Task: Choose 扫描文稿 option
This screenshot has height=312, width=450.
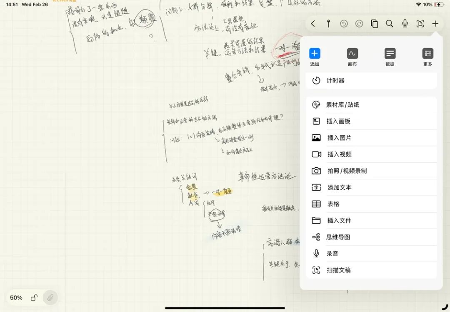Action: point(371,270)
